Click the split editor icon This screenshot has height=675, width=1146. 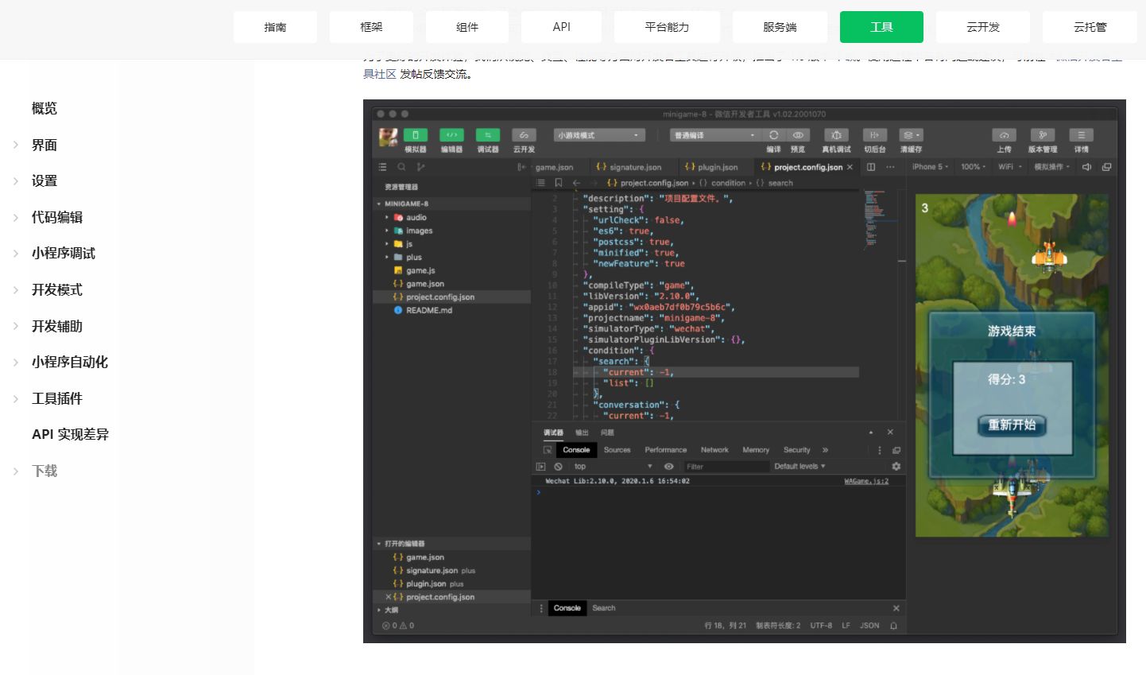click(x=871, y=167)
